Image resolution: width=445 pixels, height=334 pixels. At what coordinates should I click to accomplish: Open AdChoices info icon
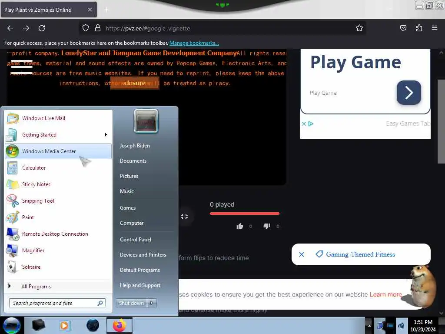point(311,124)
